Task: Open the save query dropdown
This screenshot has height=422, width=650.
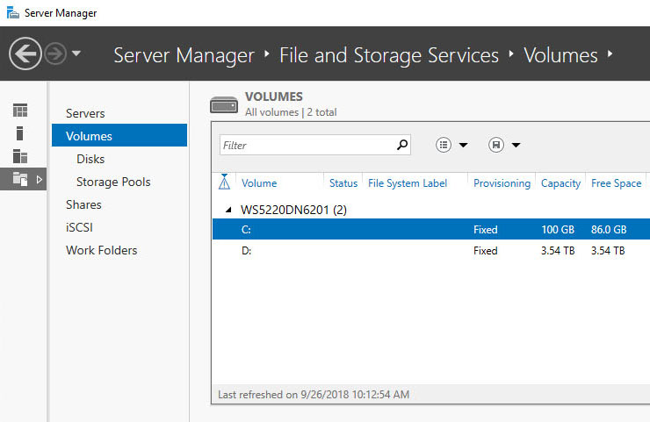Action: tap(504, 145)
